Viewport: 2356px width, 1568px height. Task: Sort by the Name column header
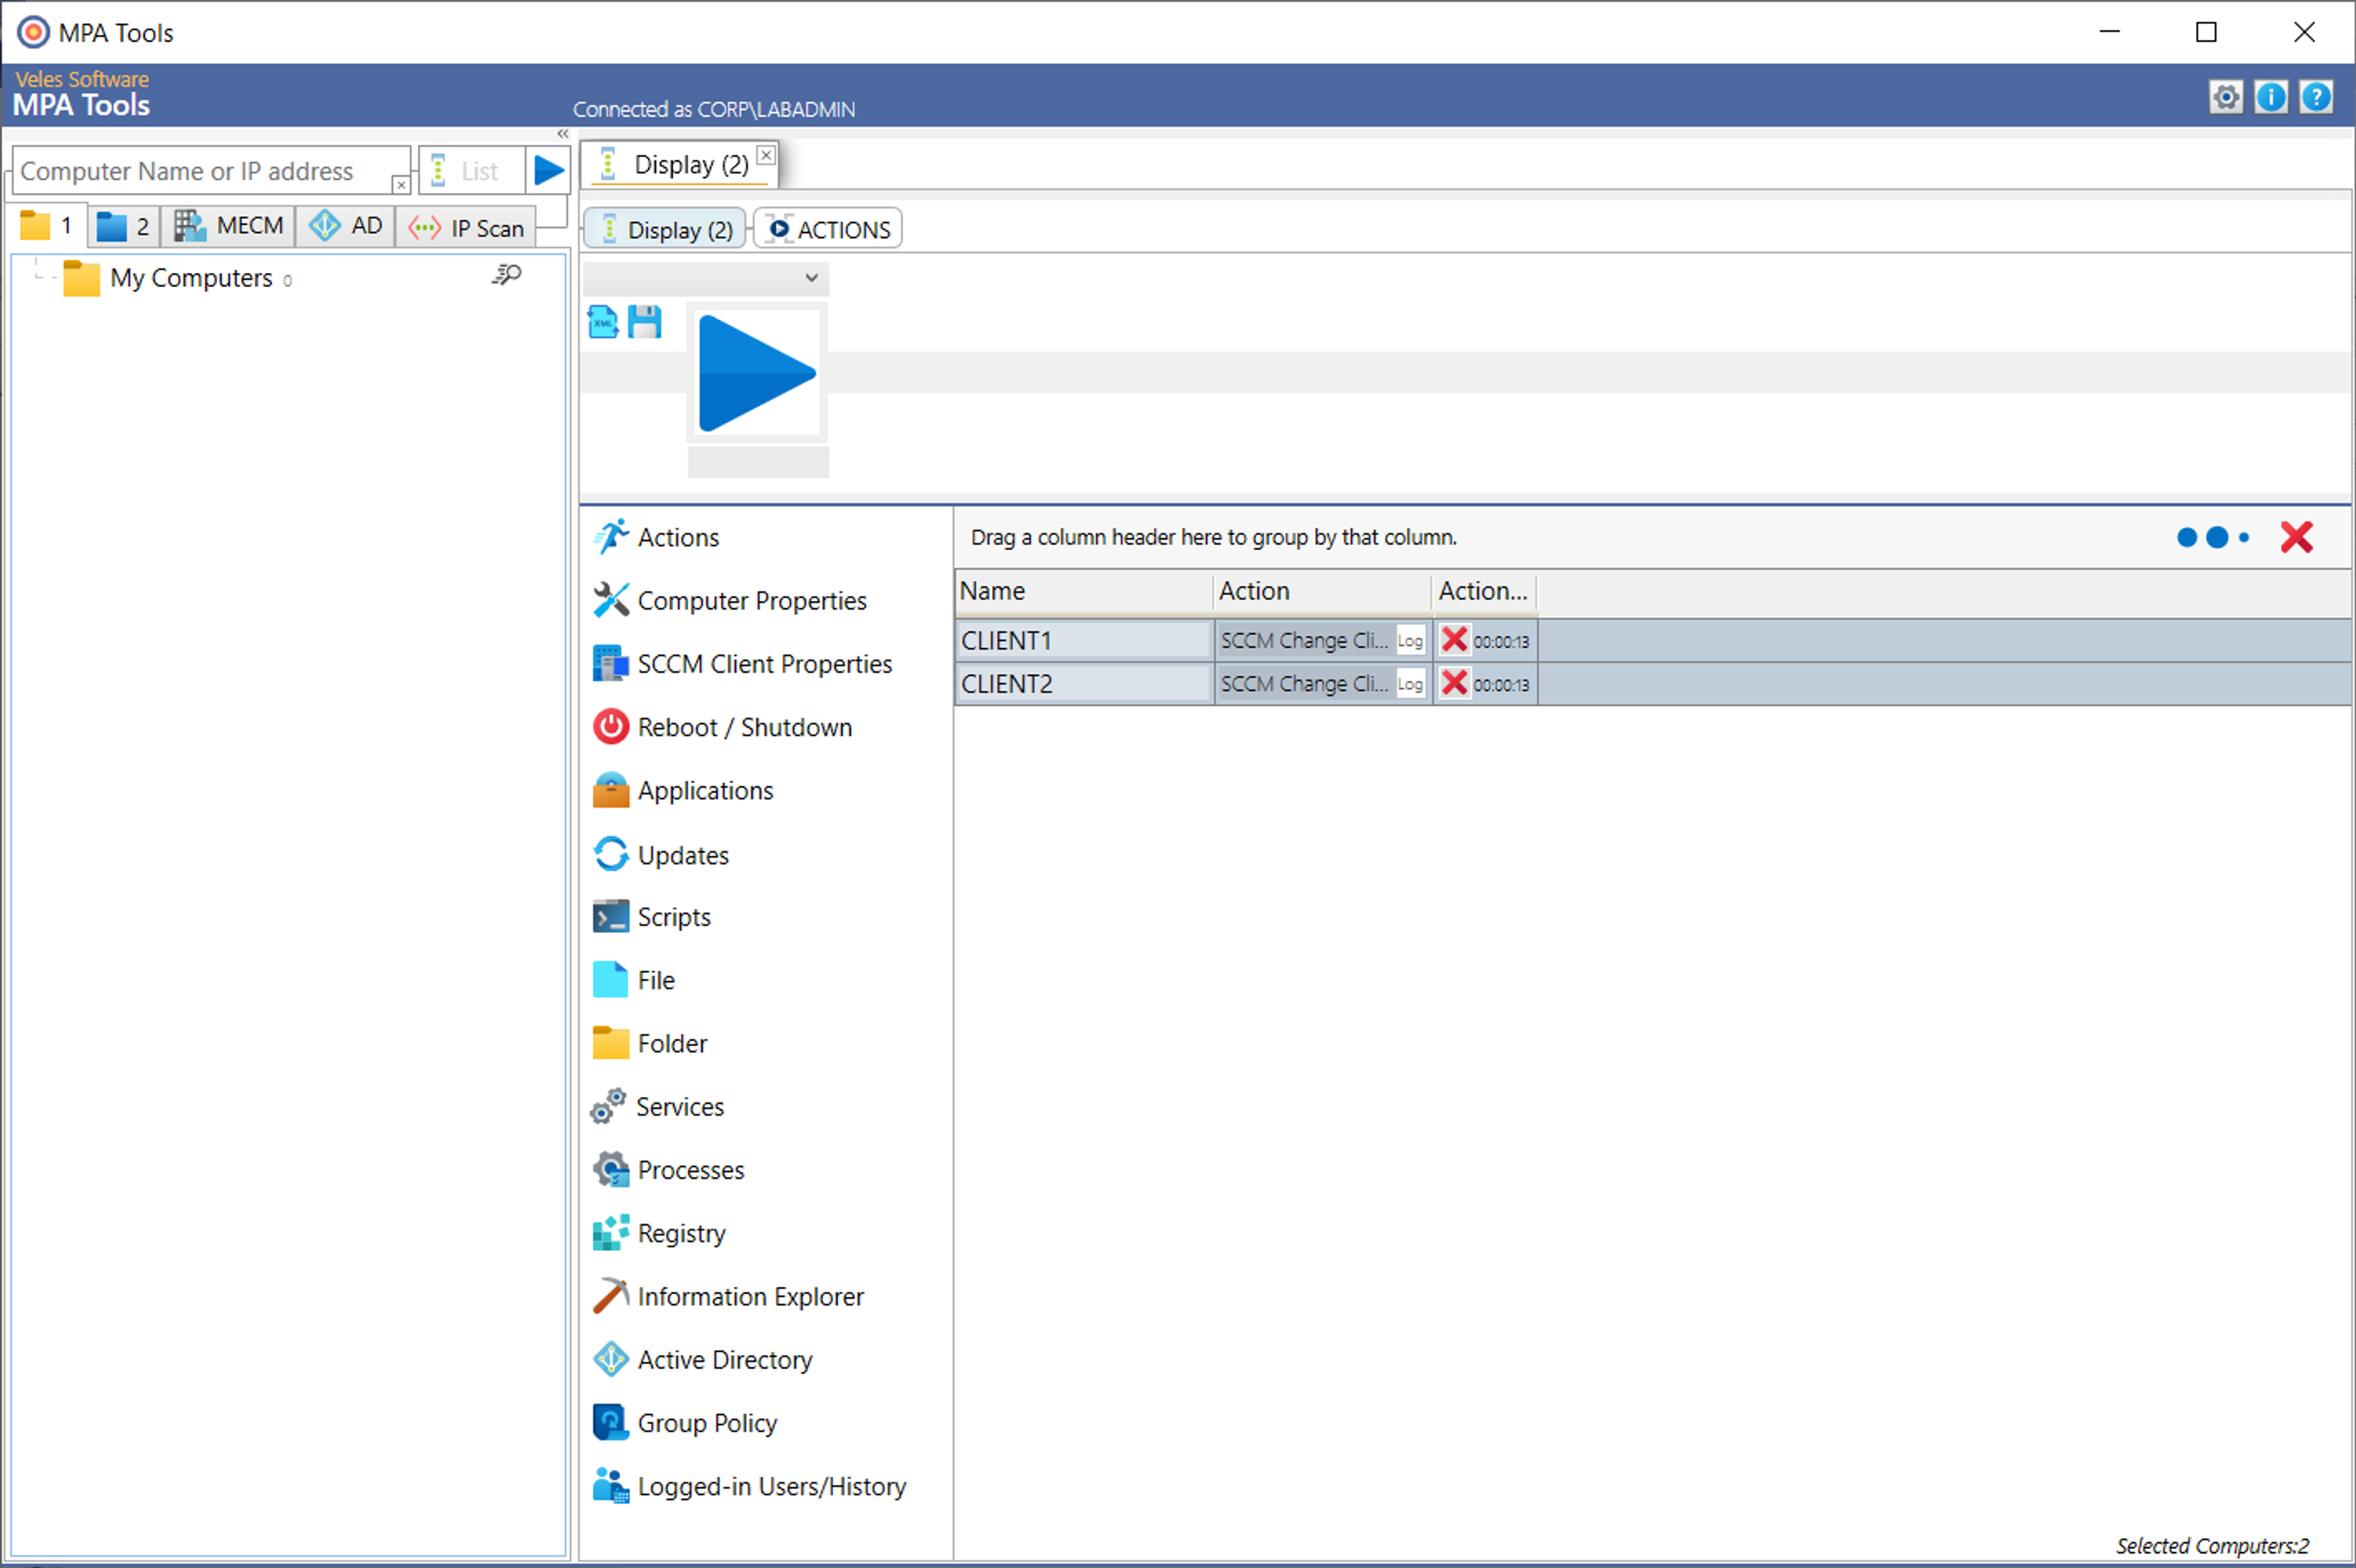click(x=1084, y=591)
